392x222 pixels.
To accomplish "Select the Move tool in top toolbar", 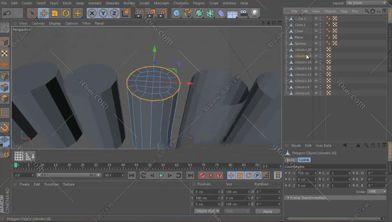I will coord(44,13).
